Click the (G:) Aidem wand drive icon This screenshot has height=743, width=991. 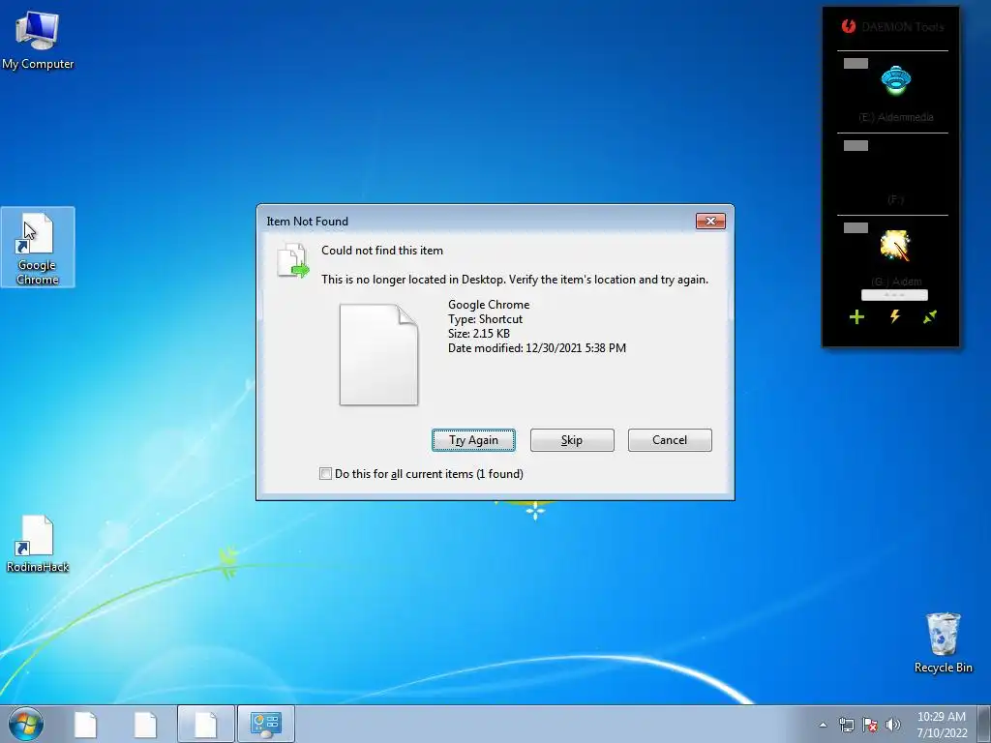[x=895, y=246]
